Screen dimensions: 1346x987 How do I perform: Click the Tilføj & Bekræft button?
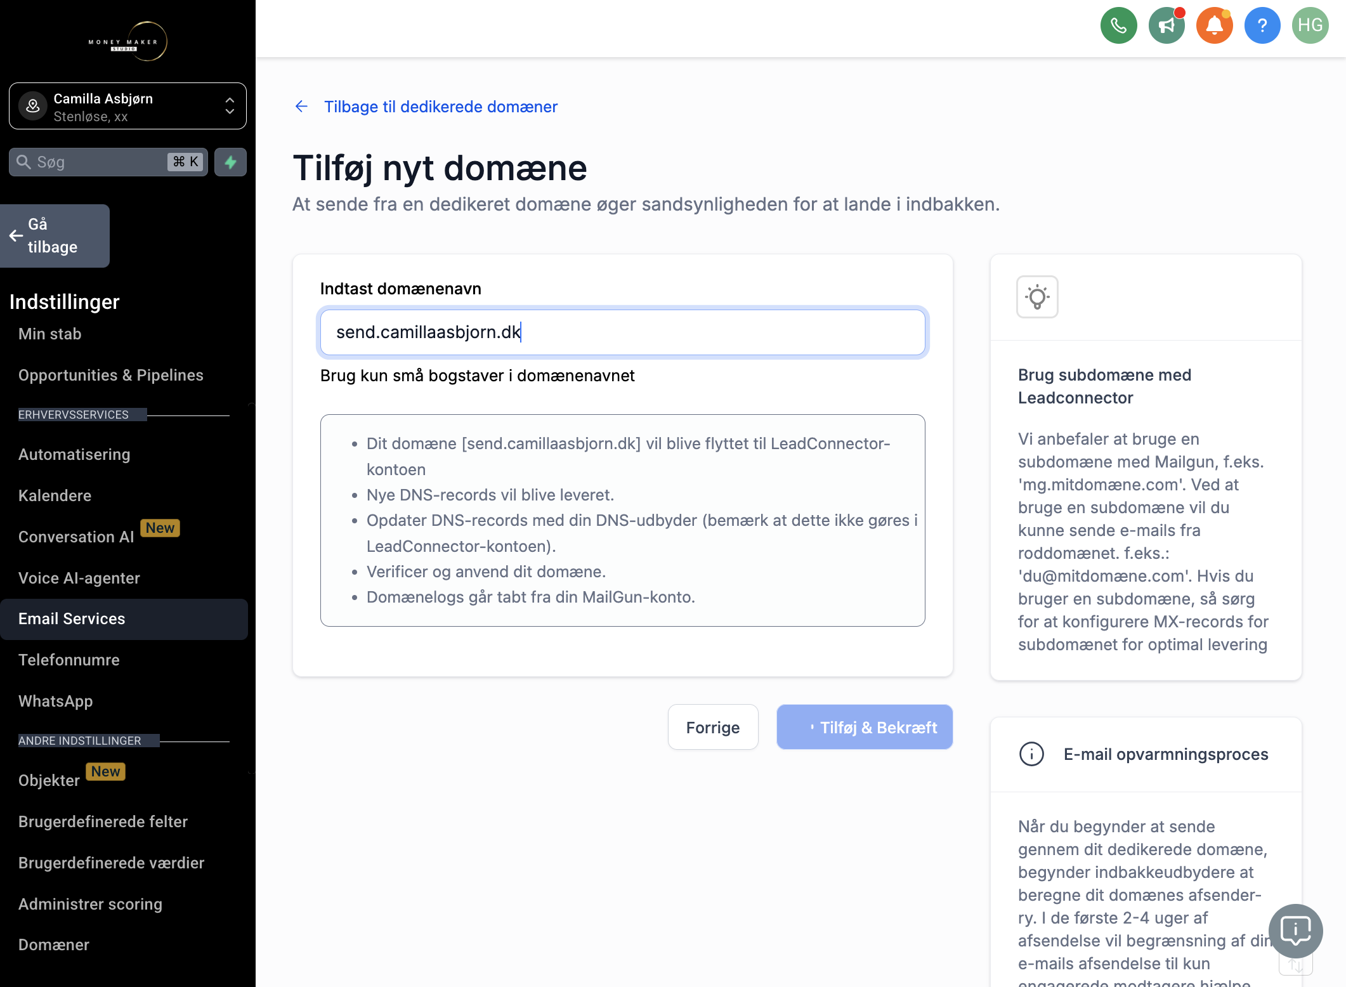pos(865,727)
